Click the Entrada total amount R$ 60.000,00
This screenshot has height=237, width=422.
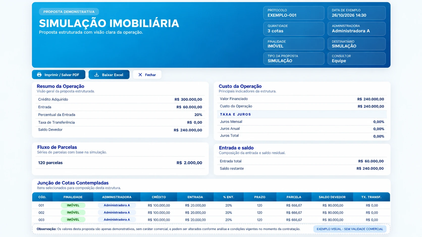click(371, 161)
